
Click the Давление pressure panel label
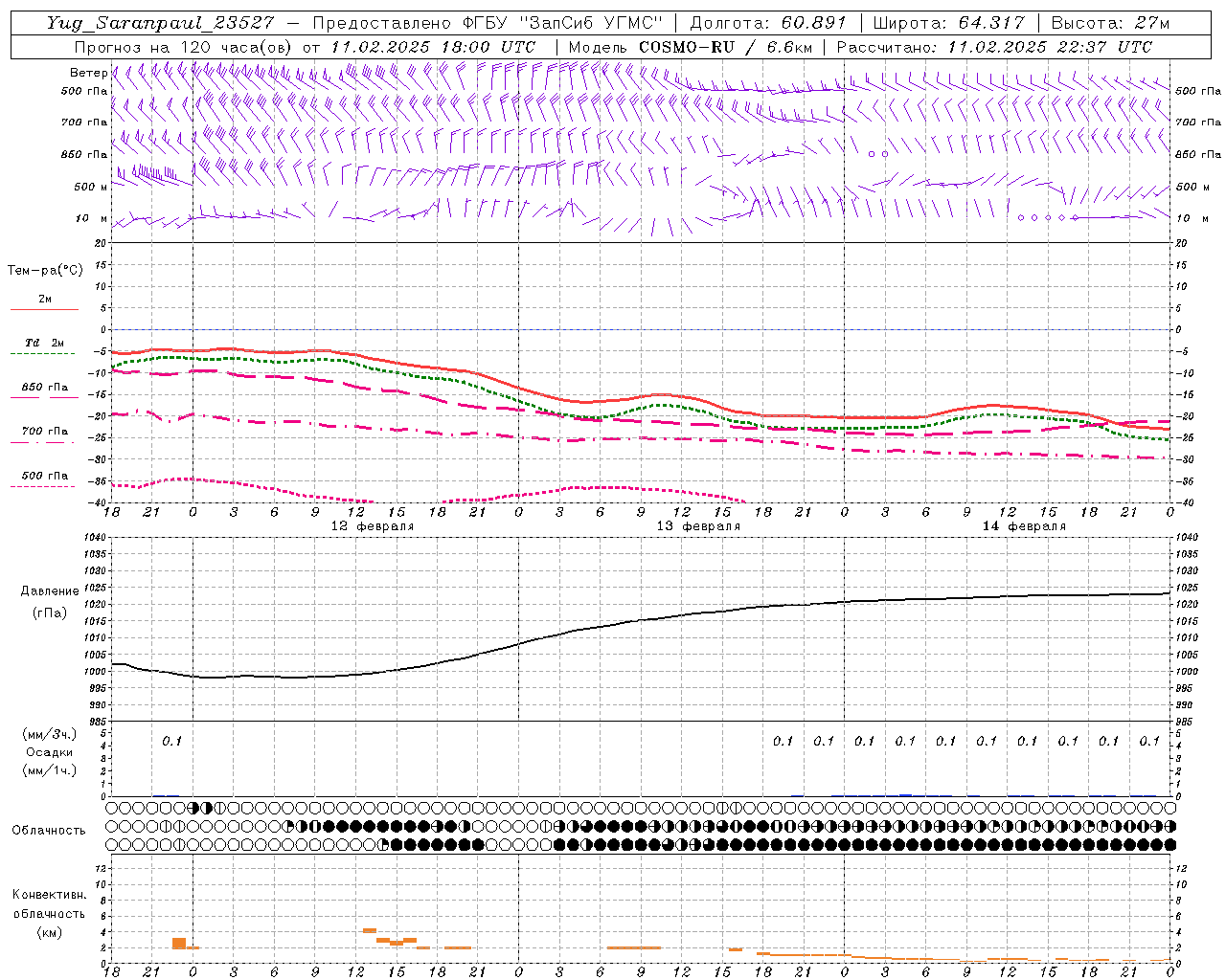pos(50,591)
